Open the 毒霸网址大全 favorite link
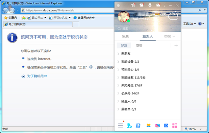 click(84, 18)
